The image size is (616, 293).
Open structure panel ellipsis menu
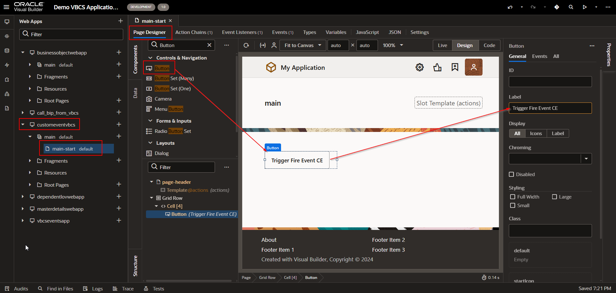point(227,167)
